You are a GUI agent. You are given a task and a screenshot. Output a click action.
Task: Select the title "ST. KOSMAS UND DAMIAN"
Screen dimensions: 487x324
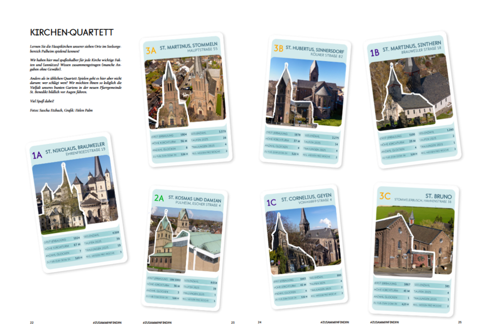[194, 199]
